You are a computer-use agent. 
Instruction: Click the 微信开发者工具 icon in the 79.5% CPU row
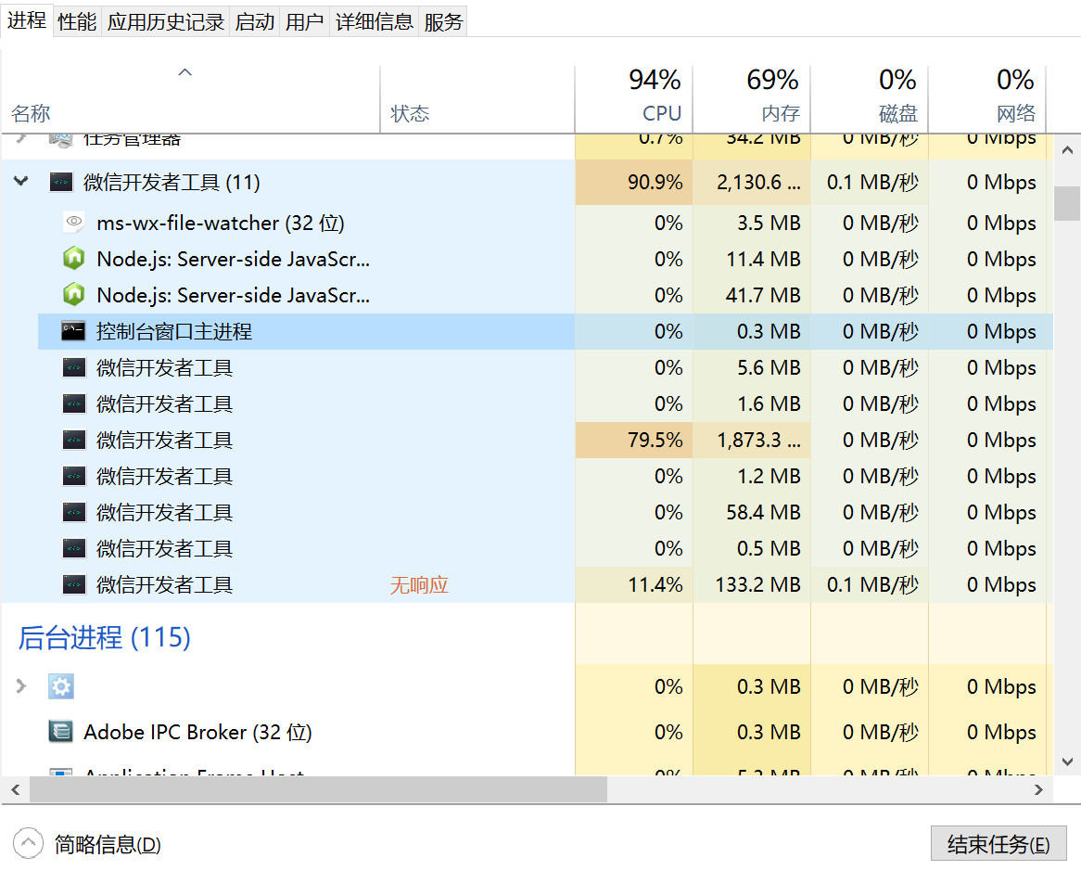click(74, 441)
